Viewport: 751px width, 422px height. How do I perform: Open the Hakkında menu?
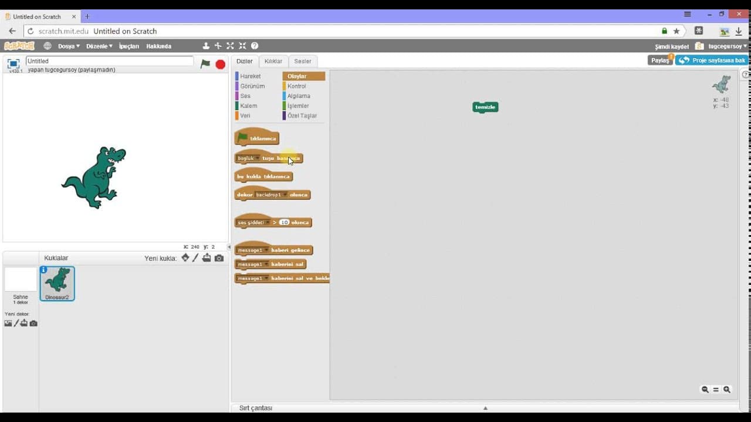pos(159,46)
